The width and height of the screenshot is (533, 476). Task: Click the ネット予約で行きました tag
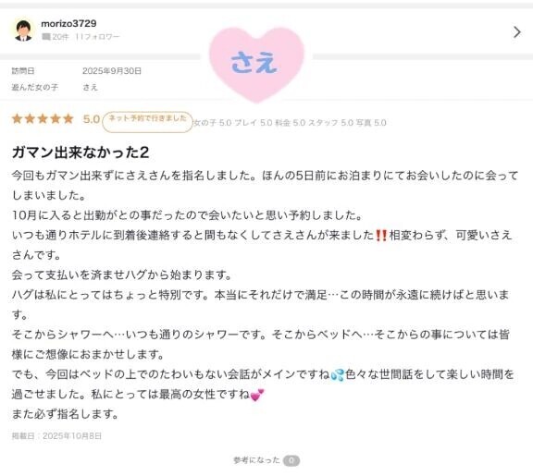pyautogui.click(x=147, y=121)
